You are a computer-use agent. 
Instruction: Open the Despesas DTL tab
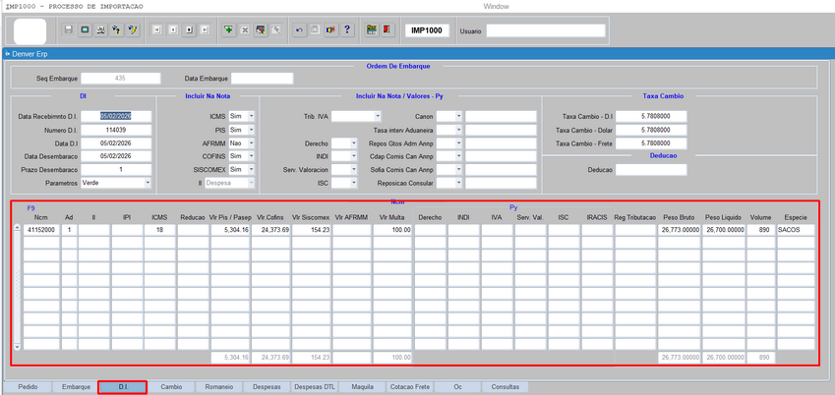tap(315, 387)
